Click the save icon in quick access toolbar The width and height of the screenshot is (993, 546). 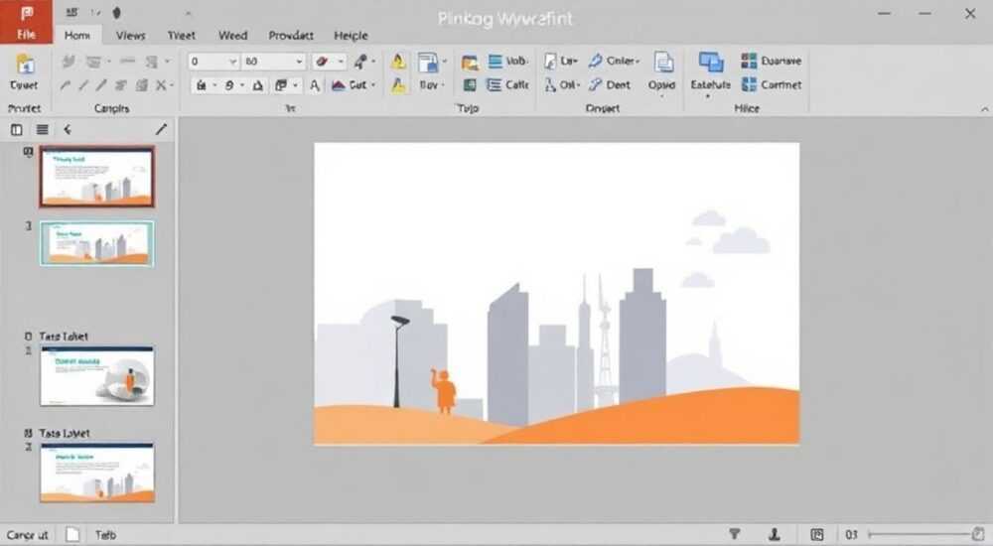(71, 13)
